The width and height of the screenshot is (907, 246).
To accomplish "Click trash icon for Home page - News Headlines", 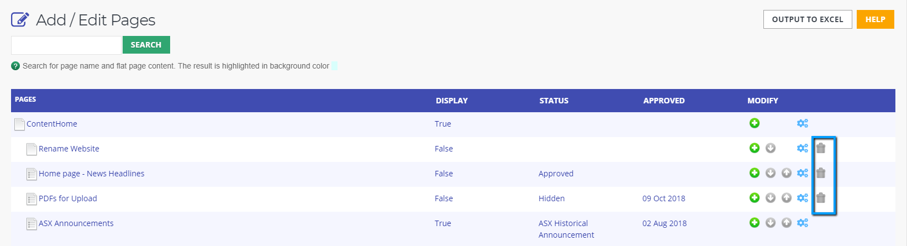I will [821, 173].
